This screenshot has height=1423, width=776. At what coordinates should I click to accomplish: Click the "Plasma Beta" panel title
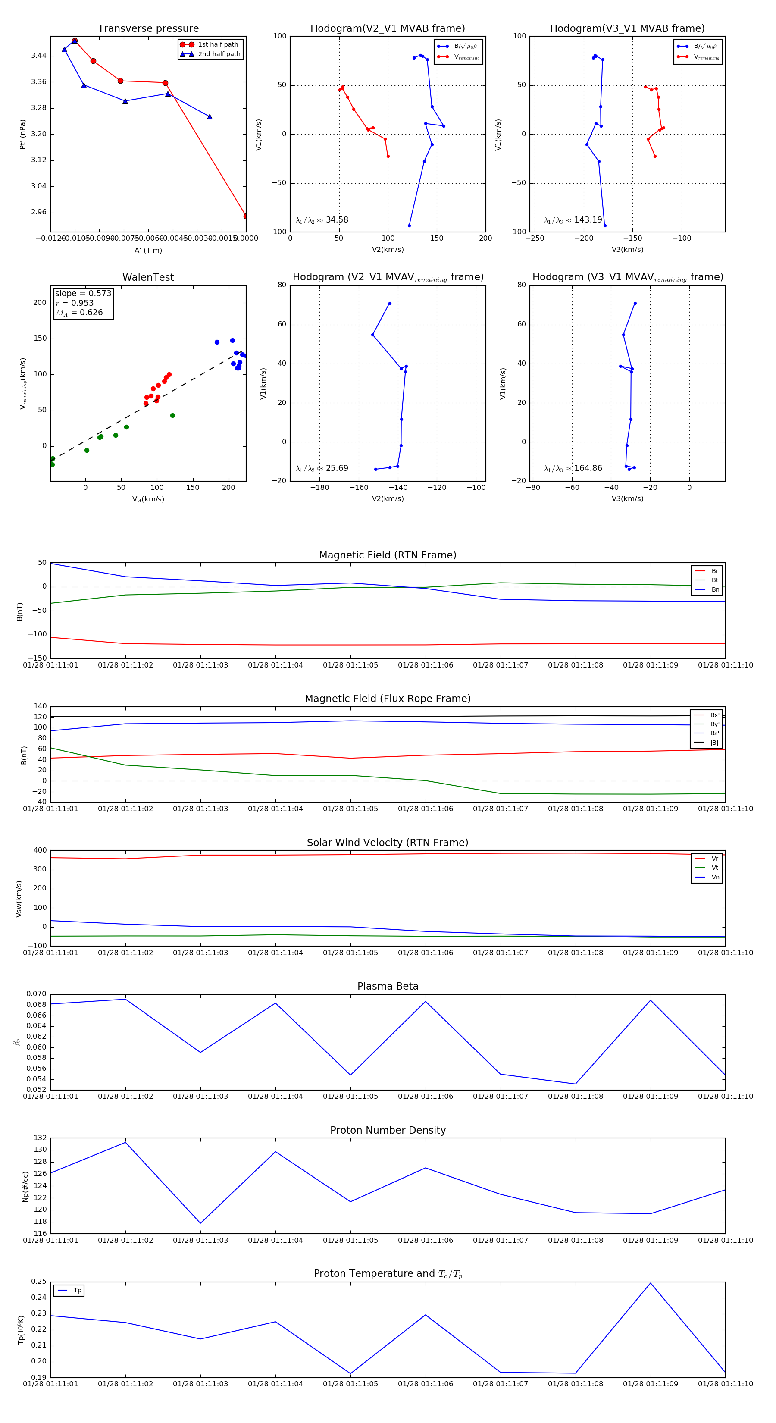(388, 987)
